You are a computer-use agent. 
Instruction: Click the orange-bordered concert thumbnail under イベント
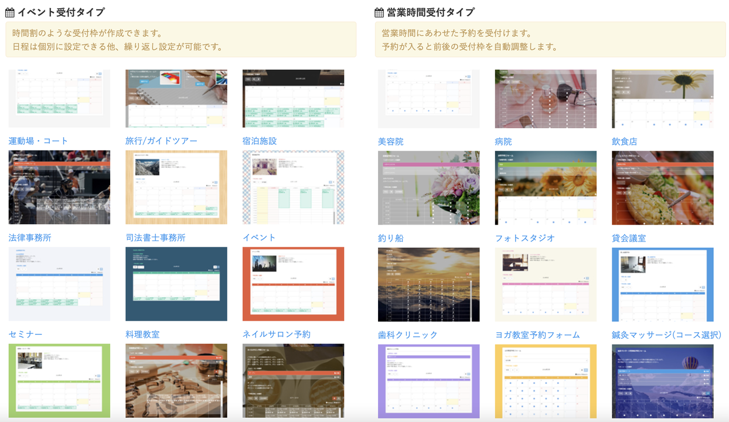click(294, 284)
